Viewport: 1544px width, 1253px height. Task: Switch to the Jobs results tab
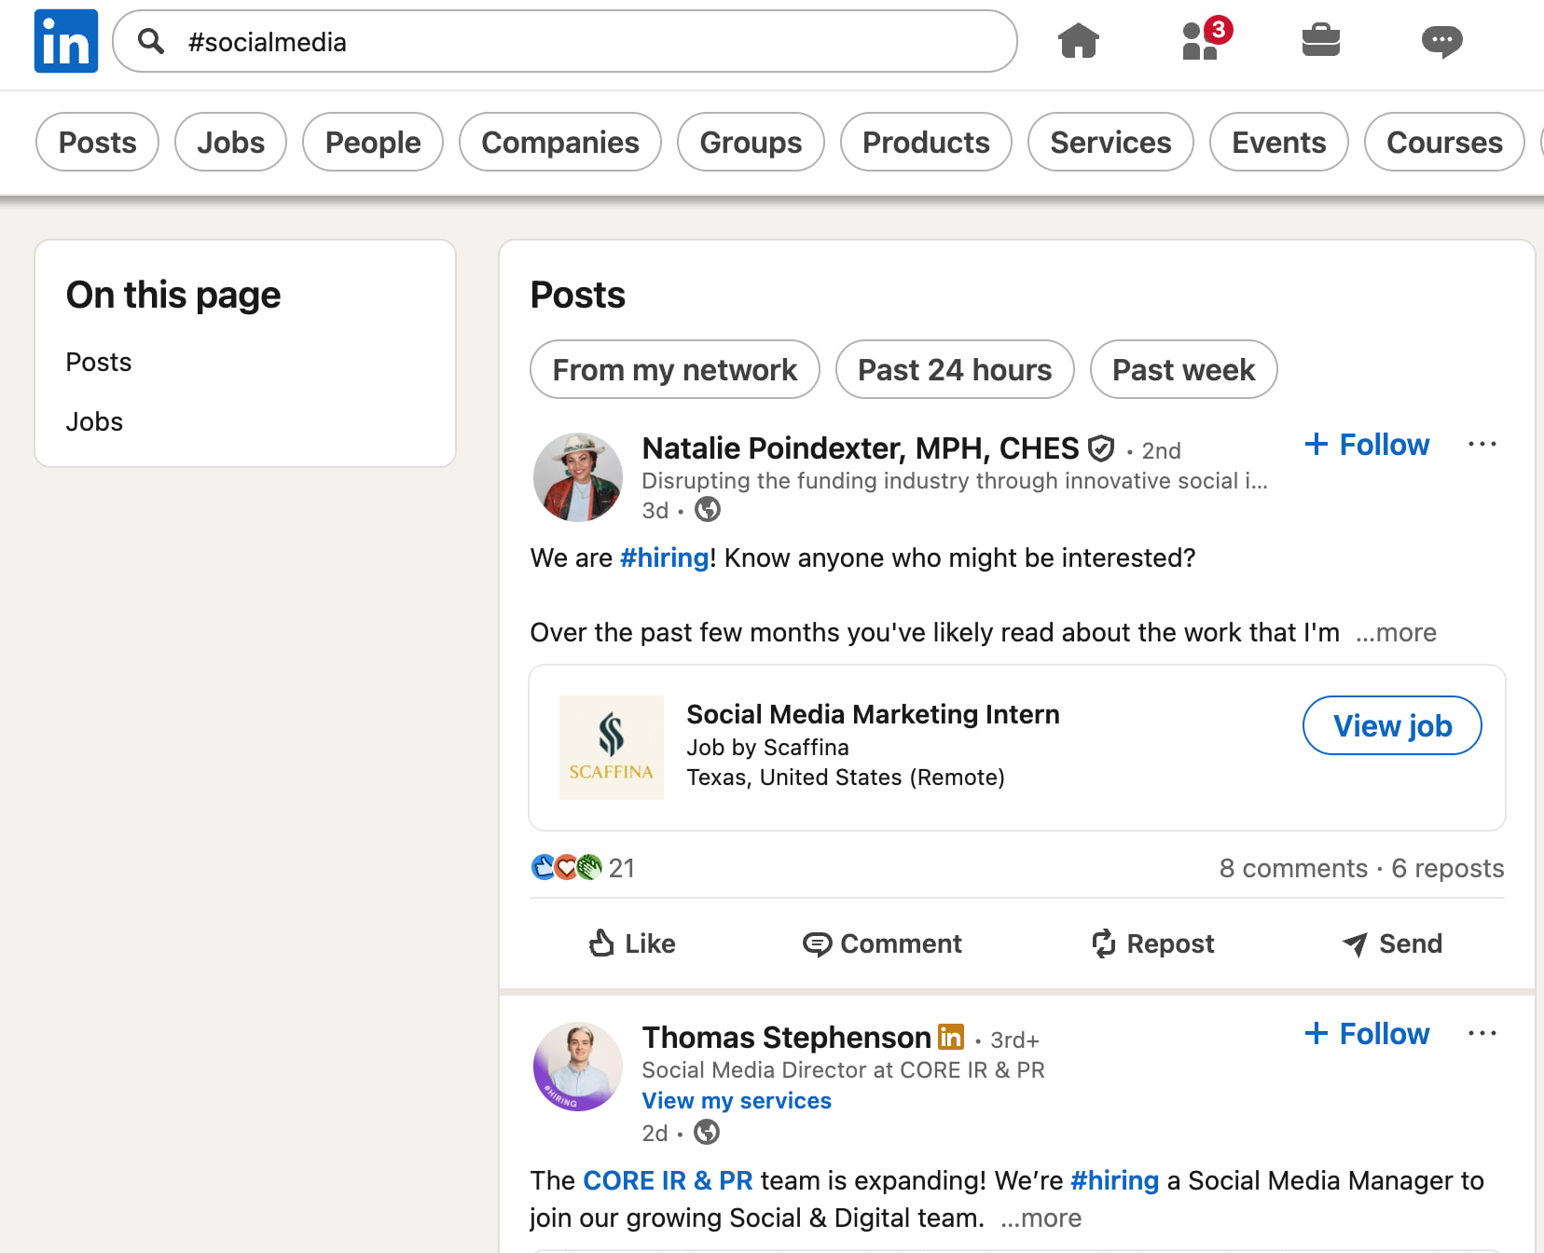point(229,142)
